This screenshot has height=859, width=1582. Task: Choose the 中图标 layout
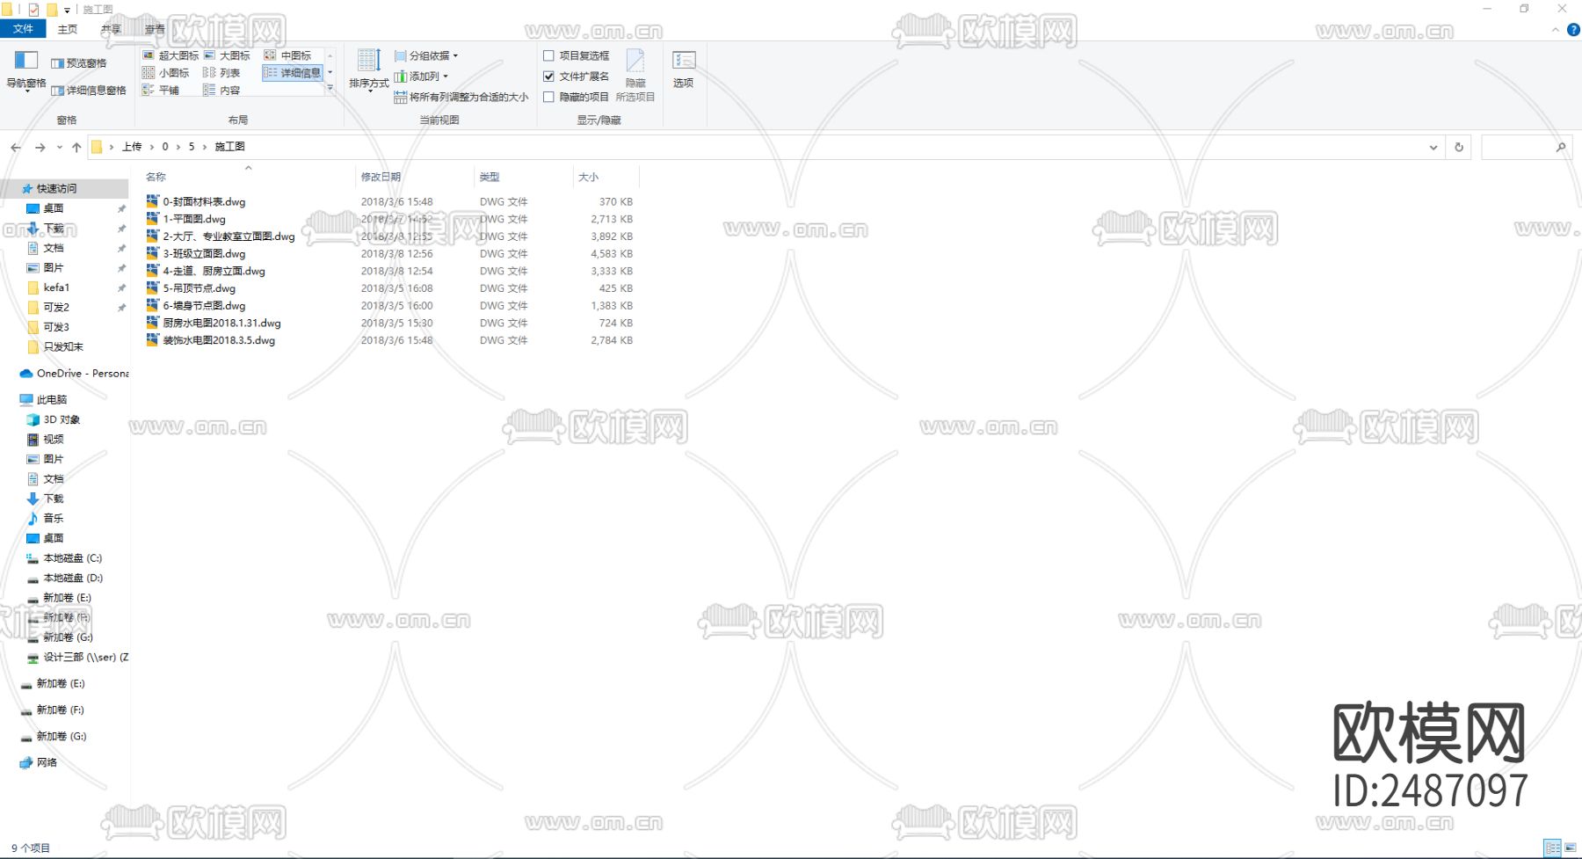point(288,55)
